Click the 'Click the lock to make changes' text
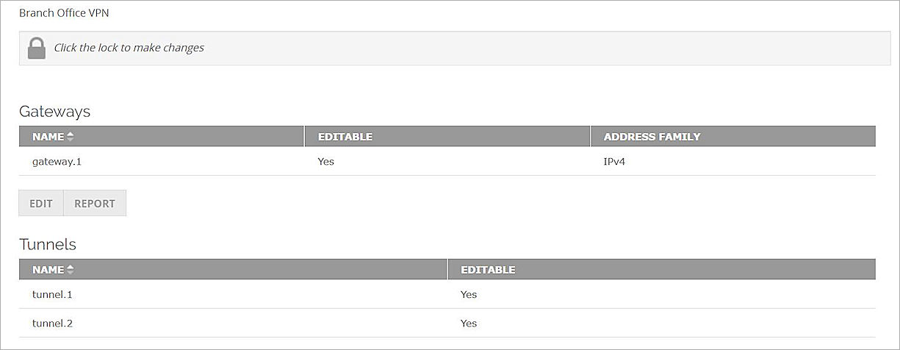Screen dimensions: 900x350 pos(129,48)
